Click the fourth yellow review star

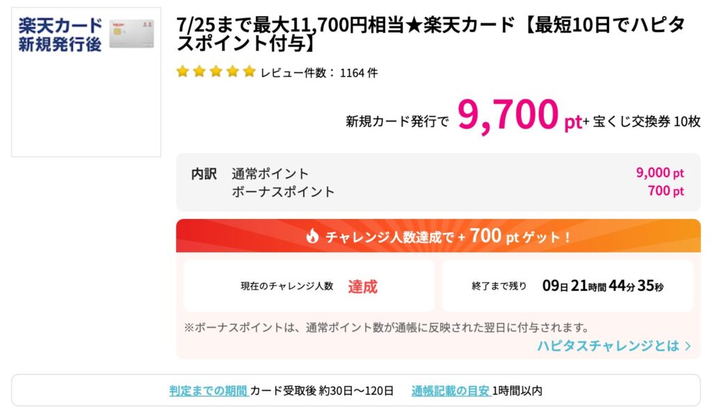coord(233,72)
